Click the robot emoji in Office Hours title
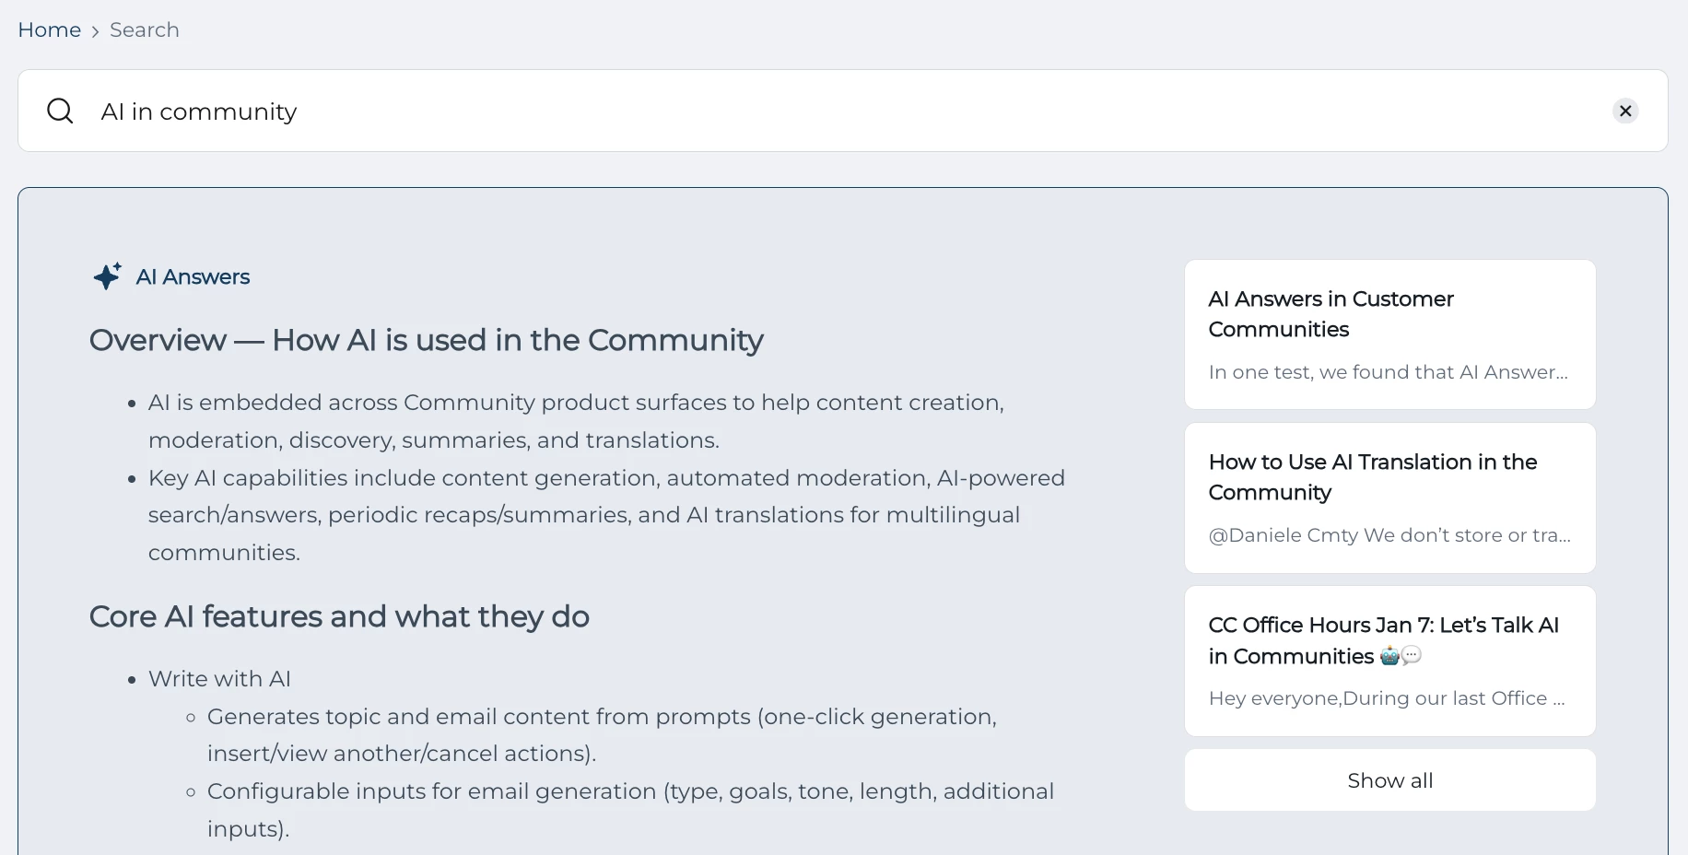The image size is (1688, 855). [1389, 656]
